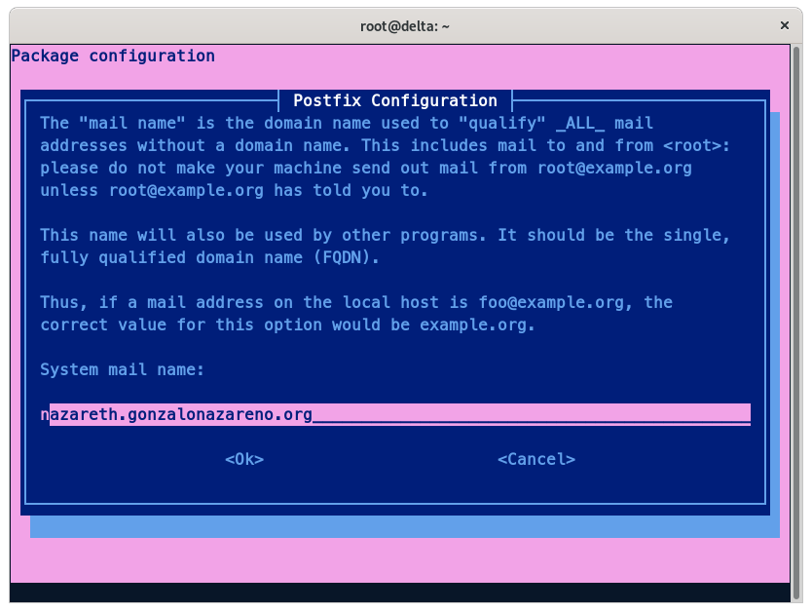812x612 pixels.
Task: Click the line starting 'unless root@example.org'
Action: (x=234, y=190)
